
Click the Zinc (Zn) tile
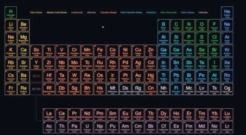pyautogui.click(x=151, y=51)
